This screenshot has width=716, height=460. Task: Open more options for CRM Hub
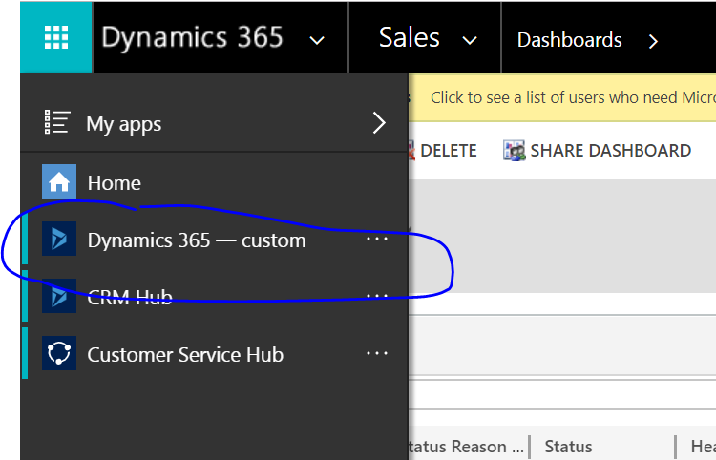point(377,296)
